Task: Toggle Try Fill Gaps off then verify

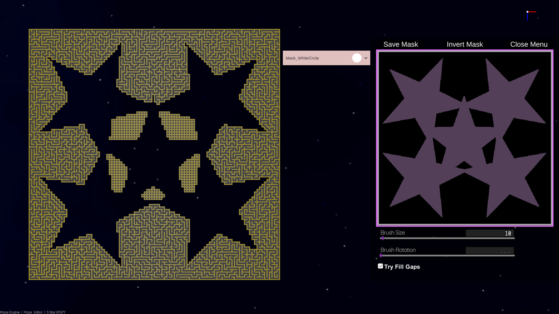Action: tap(380, 266)
